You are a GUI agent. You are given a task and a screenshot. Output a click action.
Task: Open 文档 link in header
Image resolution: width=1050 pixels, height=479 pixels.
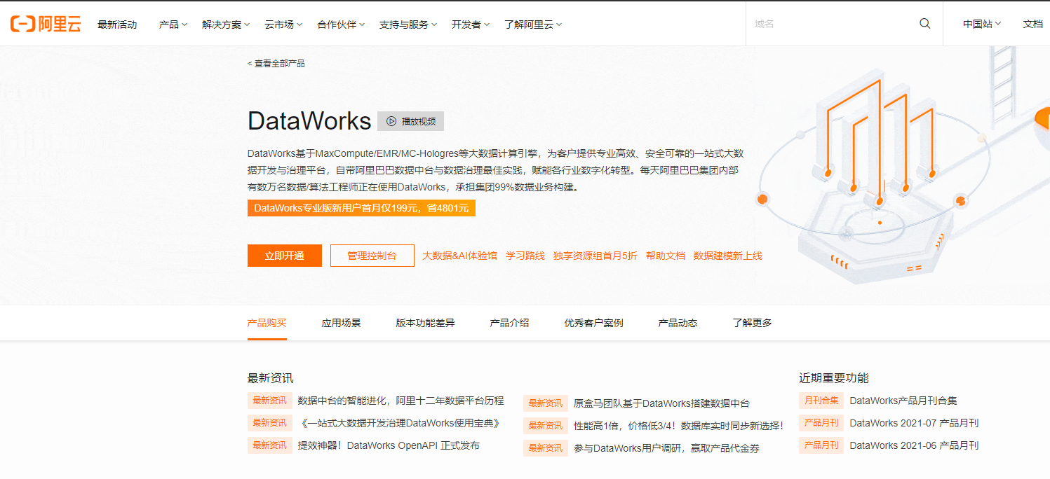tap(1033, 24)
